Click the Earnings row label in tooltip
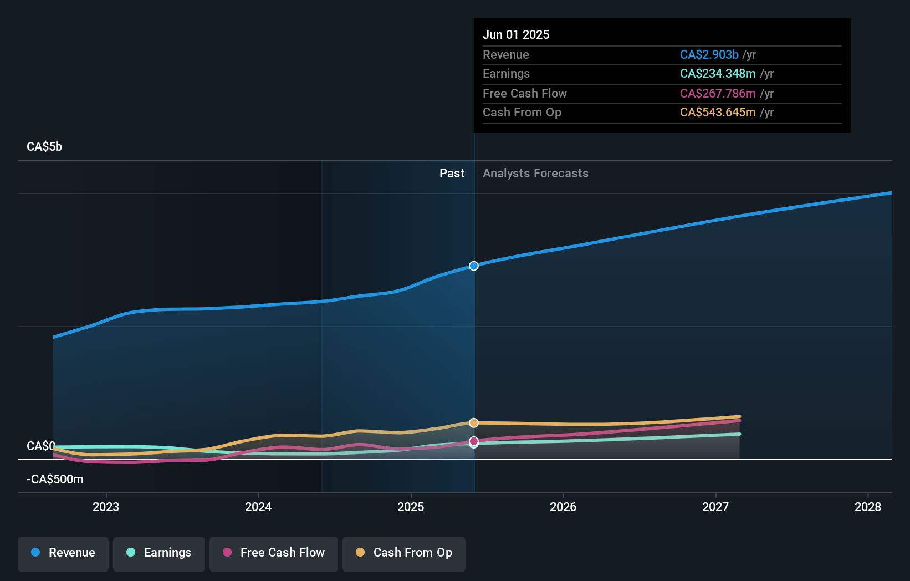This screenshot has width=910, height=581. [x=507, y=74]
